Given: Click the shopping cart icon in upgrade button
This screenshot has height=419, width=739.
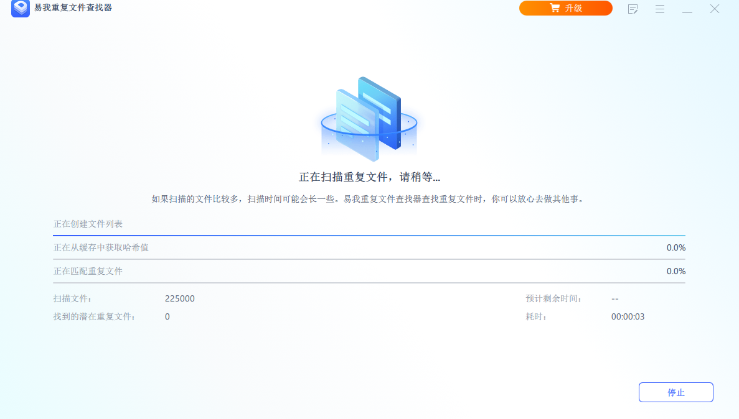Looking at the screenshot, I should coord(554,8).
